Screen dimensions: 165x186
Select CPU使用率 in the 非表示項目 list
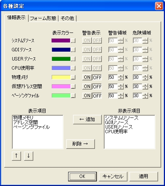[116, 131]
